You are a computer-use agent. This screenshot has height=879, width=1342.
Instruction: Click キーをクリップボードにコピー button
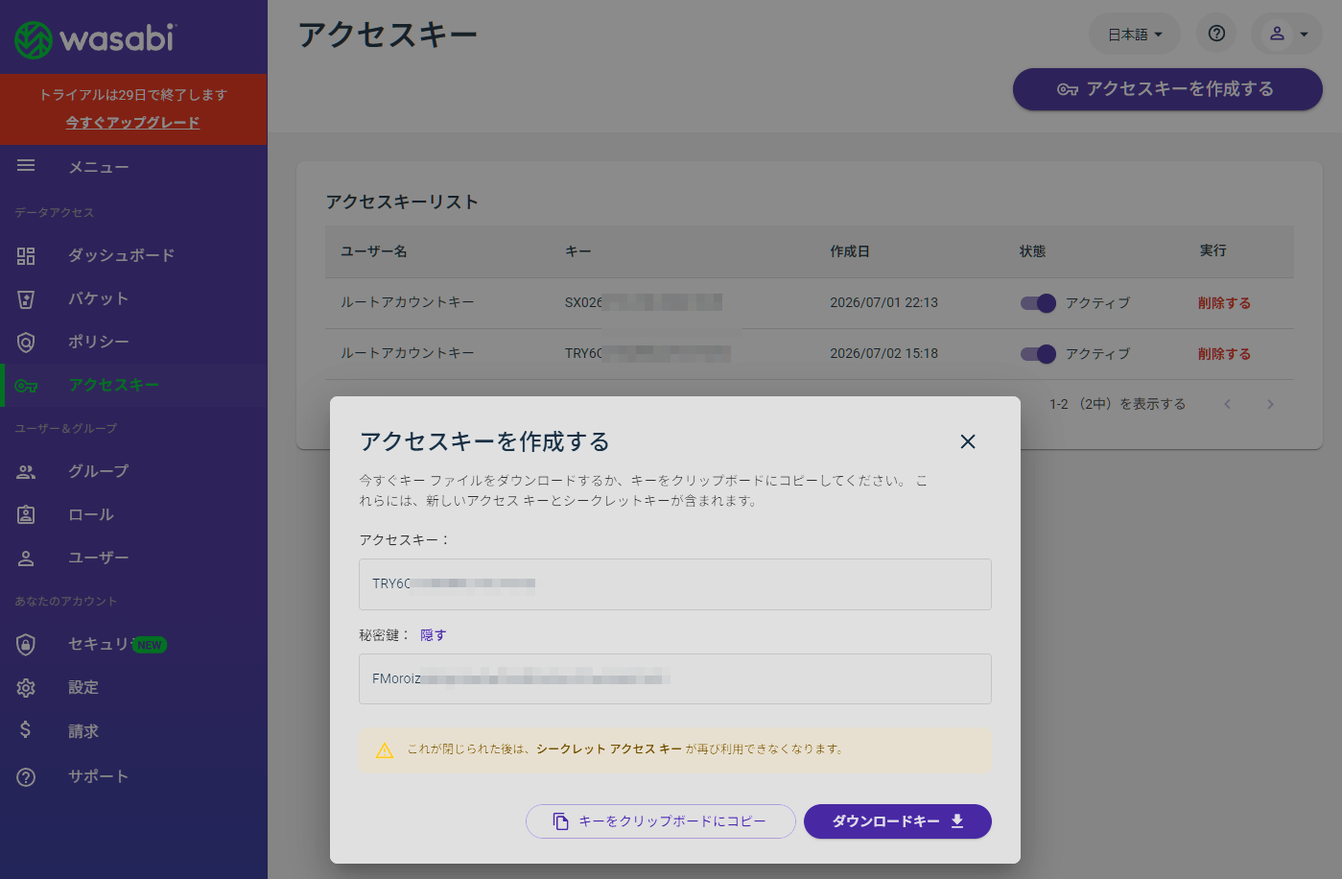tap(661, 821)
